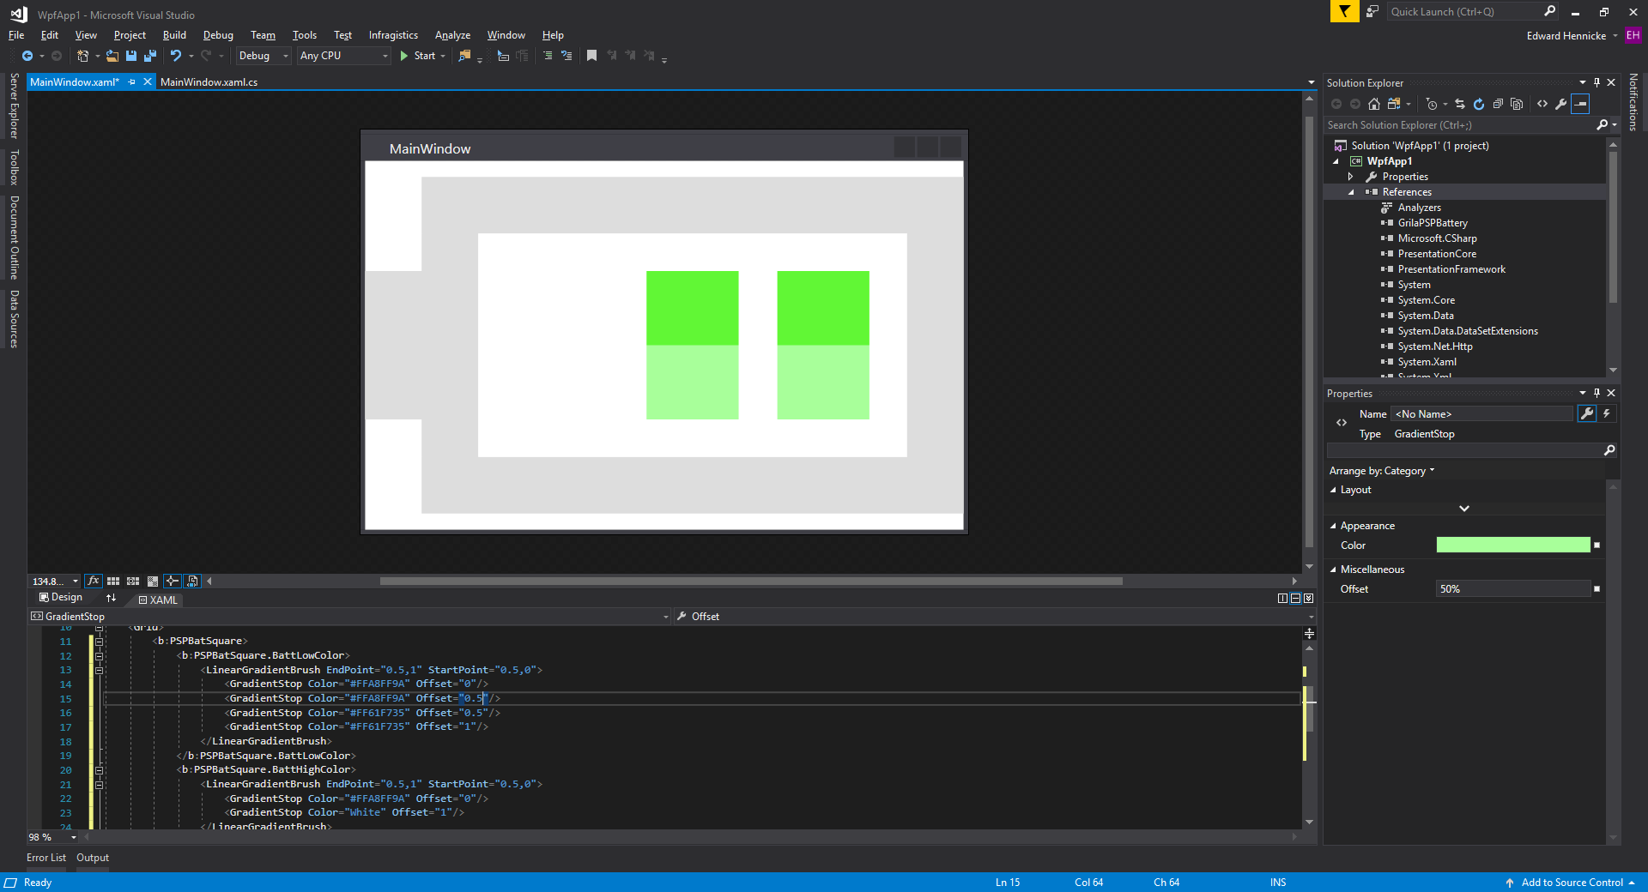The width and height of the screenshot is (1648, 892).
Task: Toggle the designer project code button
Action: coord(192,581)
